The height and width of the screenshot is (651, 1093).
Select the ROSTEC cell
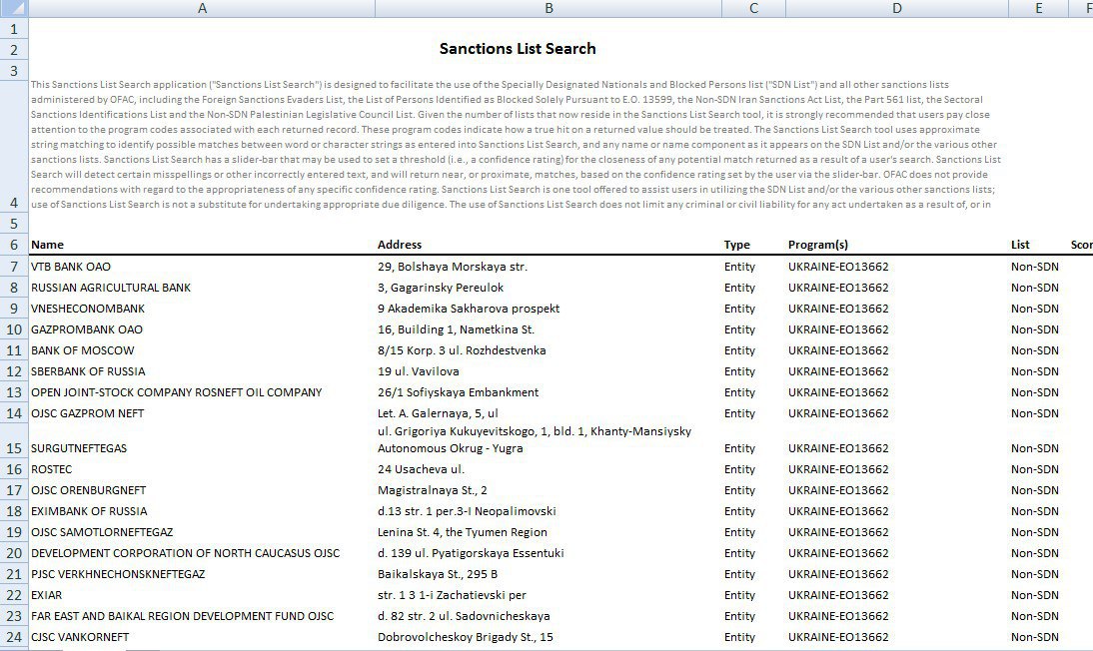pyautogui.click(x=202, y=469)
